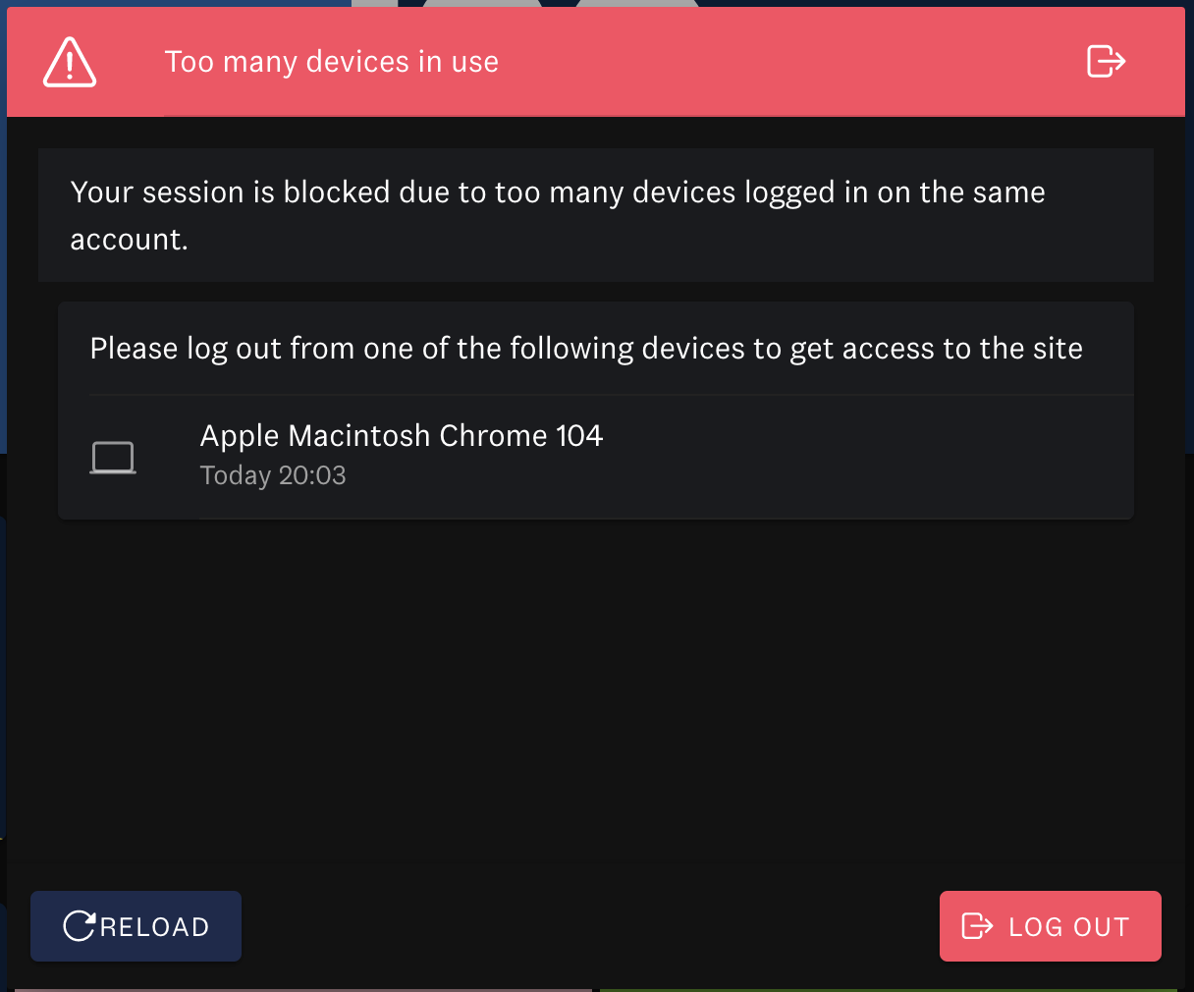Click the laptop device icon
This screenshot has height=992, width=1194.
click(113, 458)
